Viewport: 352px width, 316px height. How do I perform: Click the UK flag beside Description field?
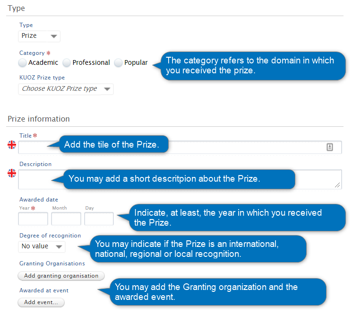coord(12,173)
